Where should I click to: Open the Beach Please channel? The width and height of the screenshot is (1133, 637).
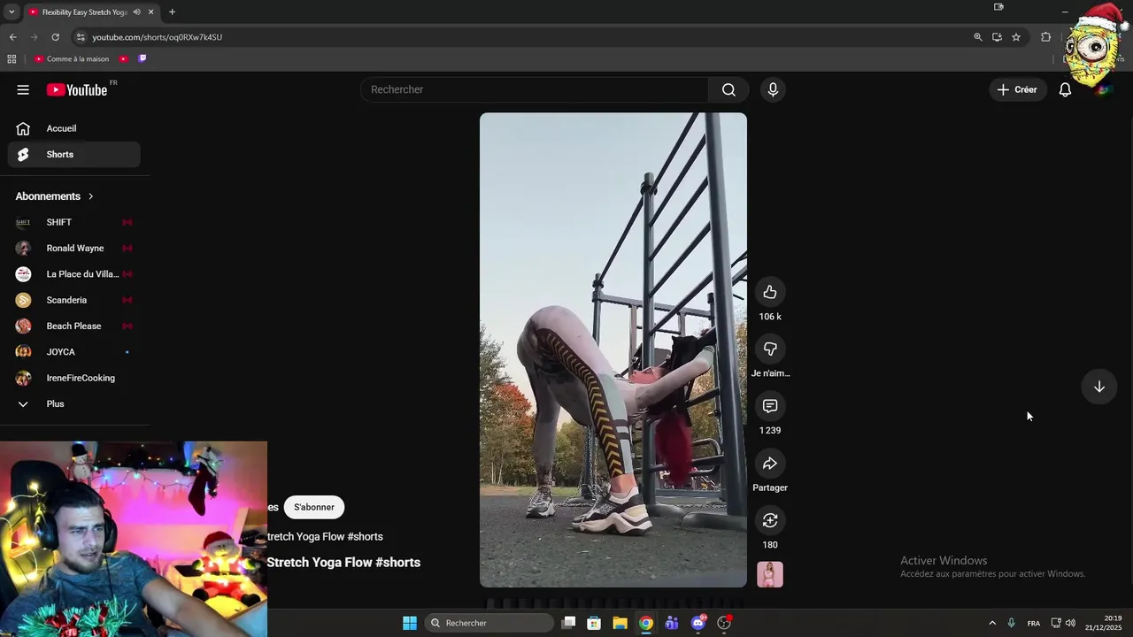(x=74, y=326)
